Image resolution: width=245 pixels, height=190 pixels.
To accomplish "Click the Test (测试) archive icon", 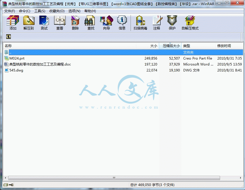I will click(44, 20).
